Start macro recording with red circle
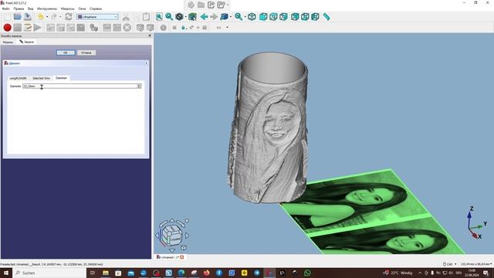 [x=7, y=28]
